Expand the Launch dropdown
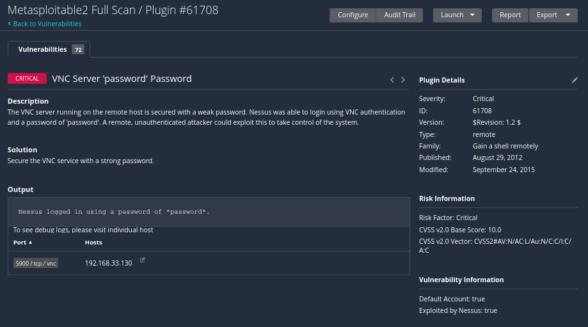Image resolution: width=588 pixels, height=327 pixels. [x=457, y=15]
